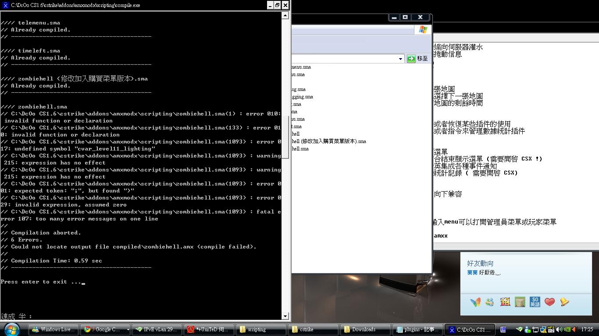The width and height of the screenshot is (599, 336).
Task: Open the $0 英語 icon
Action: click(535, 302)
